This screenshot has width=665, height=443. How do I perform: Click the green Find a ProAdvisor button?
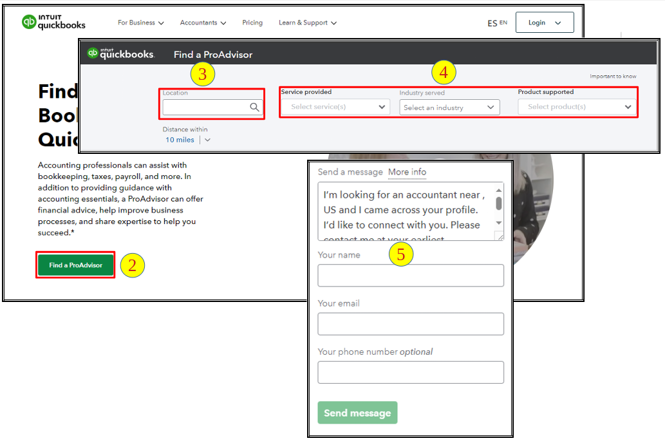coord(75,265)
